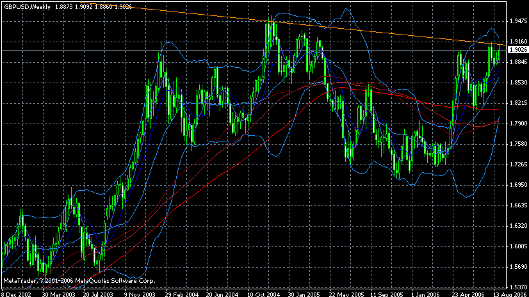
Task: Select the 20 Jul 2003 time label
Action: [98, 294]
